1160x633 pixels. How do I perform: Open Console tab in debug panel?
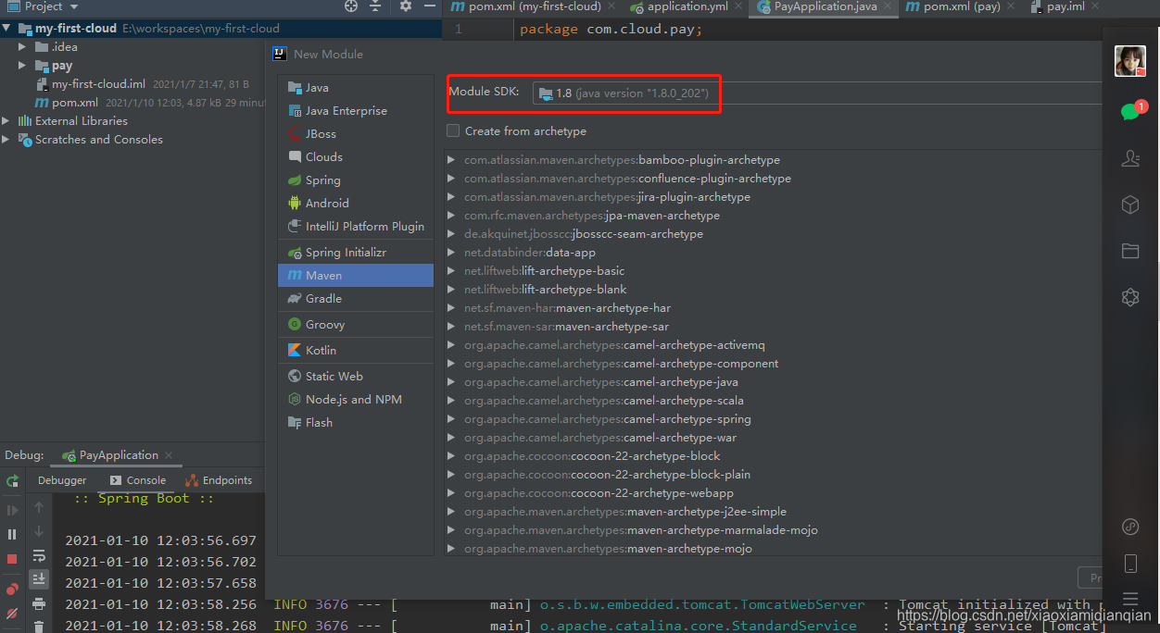point(138,480)
